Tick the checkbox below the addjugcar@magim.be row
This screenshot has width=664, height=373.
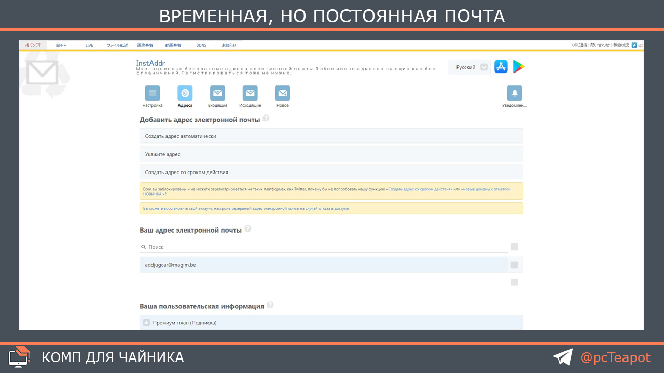(x=515, y=282)
